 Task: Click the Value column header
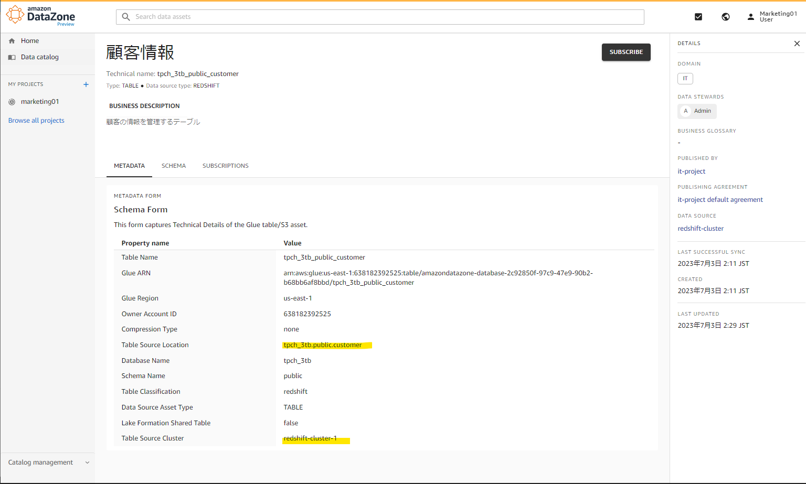coord(292,243)
